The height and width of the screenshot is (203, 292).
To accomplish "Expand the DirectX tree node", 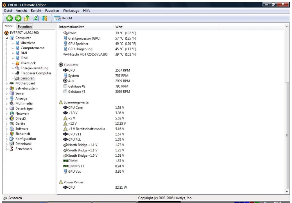I will pyautogui.click(x=7, y=119).
